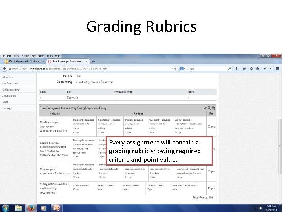
Task: Find a rubric with the magnifier icon
Action: coord(209,108)
